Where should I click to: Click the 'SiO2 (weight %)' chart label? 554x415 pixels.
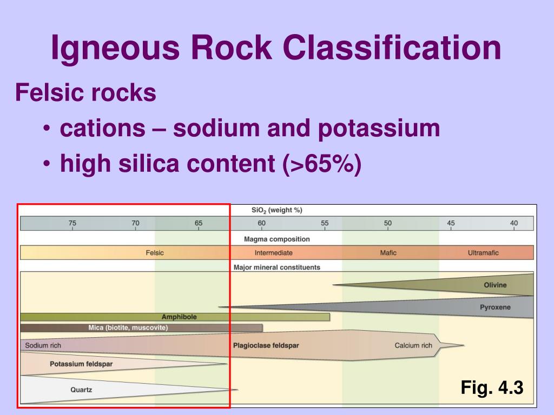tap(276, 210)
